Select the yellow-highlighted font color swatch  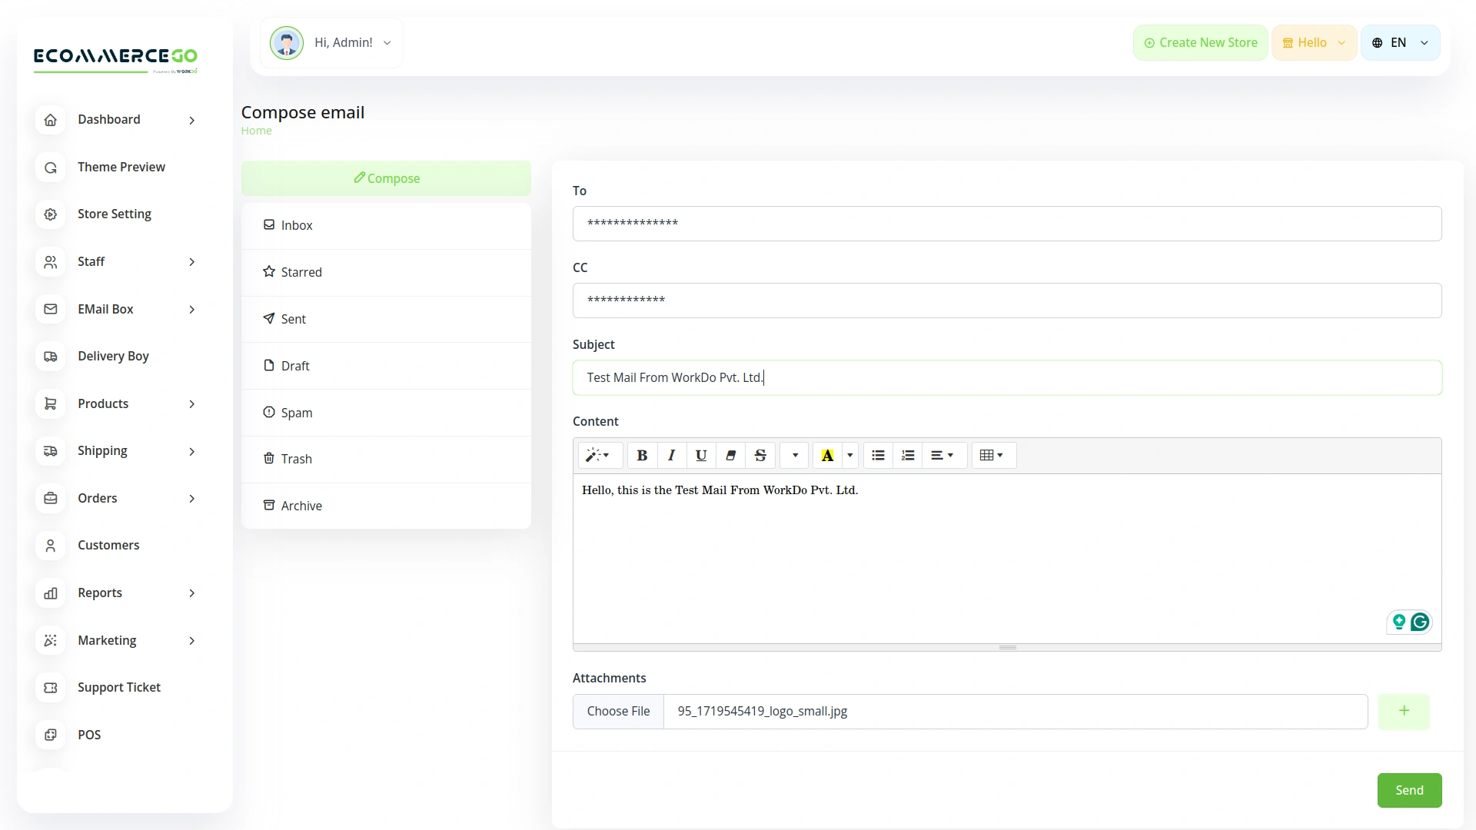coord(826,455)
